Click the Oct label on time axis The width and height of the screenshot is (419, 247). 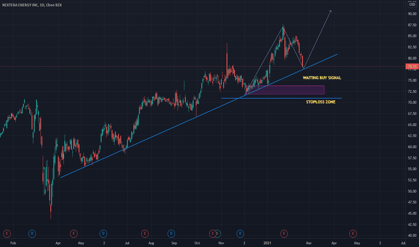197,243
